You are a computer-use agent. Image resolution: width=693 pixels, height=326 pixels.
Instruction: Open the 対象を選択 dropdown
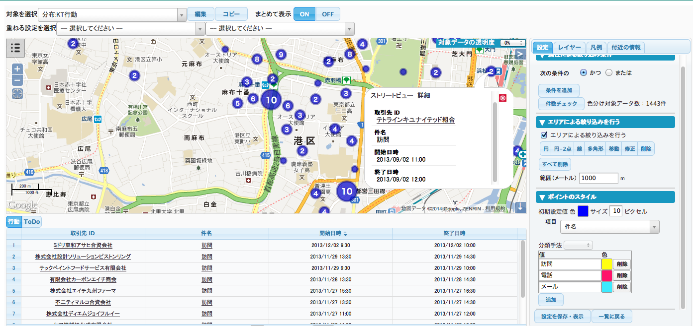pos(112,15)
